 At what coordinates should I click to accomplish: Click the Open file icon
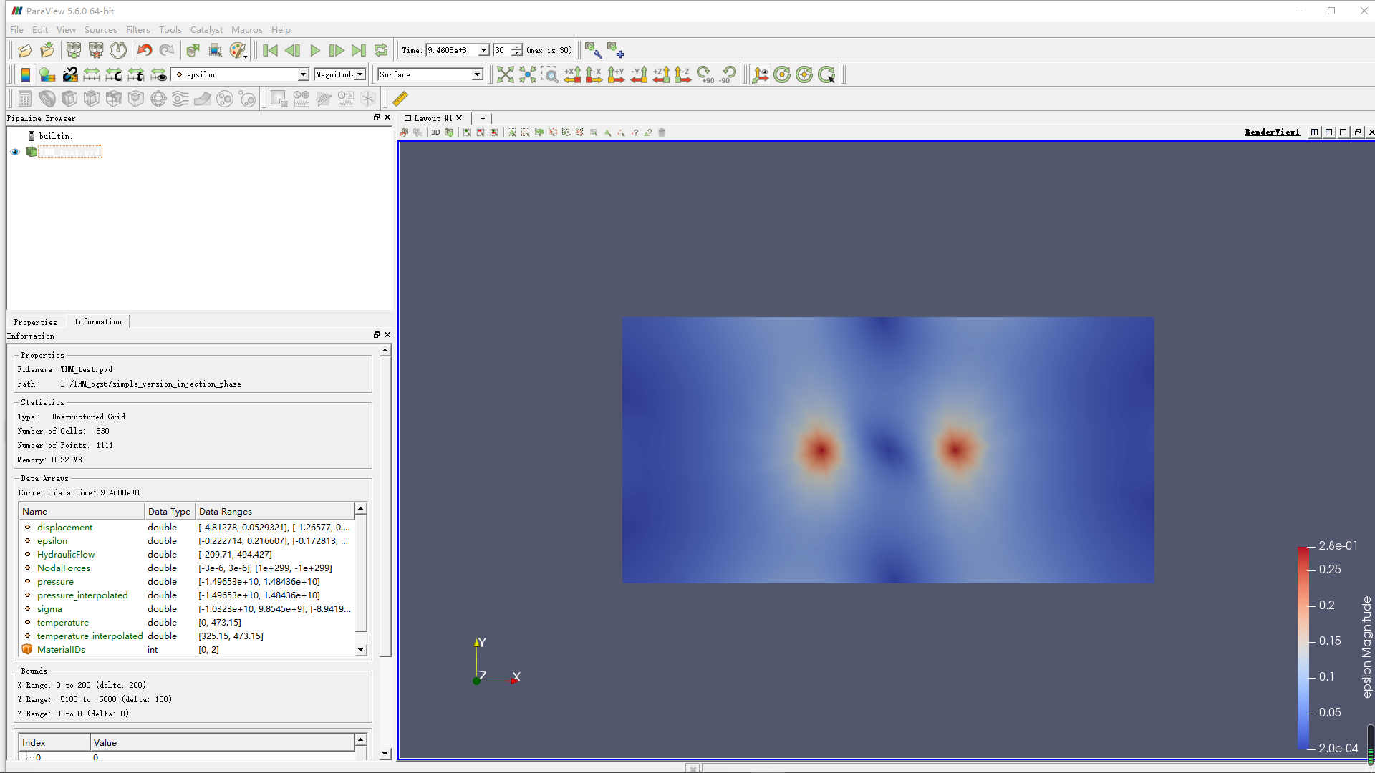pyautogui.click(x=25, y=50)
